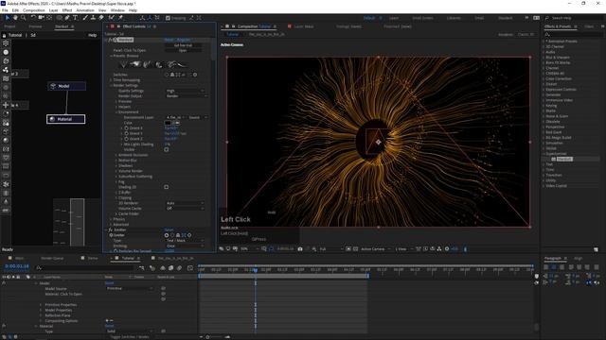Select the Selection arrow tool
Viewport: 606px width, 340px height.
click(x=8, y=18)
